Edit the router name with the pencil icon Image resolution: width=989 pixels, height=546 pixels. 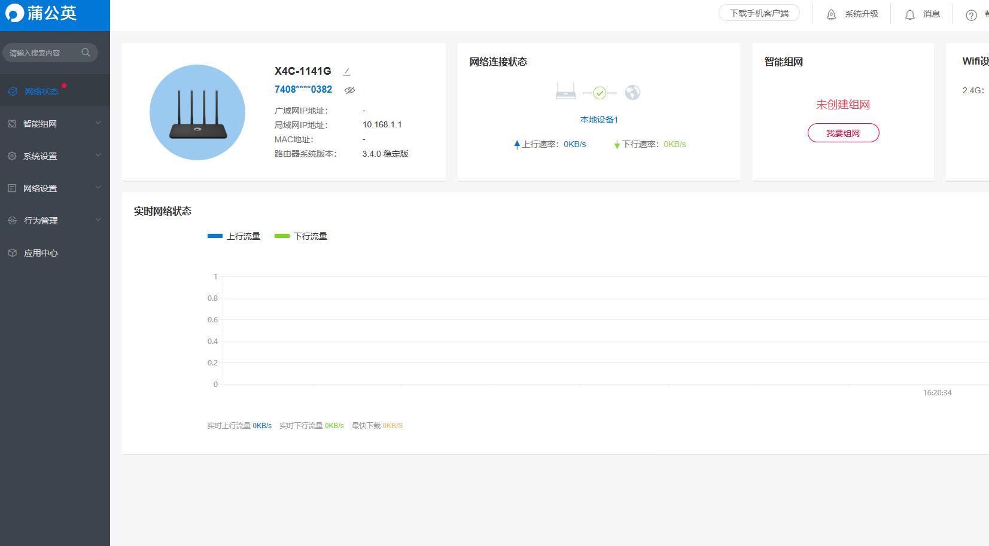346,71
